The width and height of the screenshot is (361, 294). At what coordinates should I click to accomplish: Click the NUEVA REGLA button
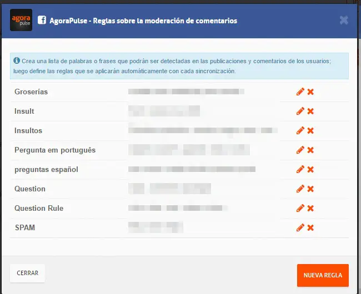click(x=323, y=275)
